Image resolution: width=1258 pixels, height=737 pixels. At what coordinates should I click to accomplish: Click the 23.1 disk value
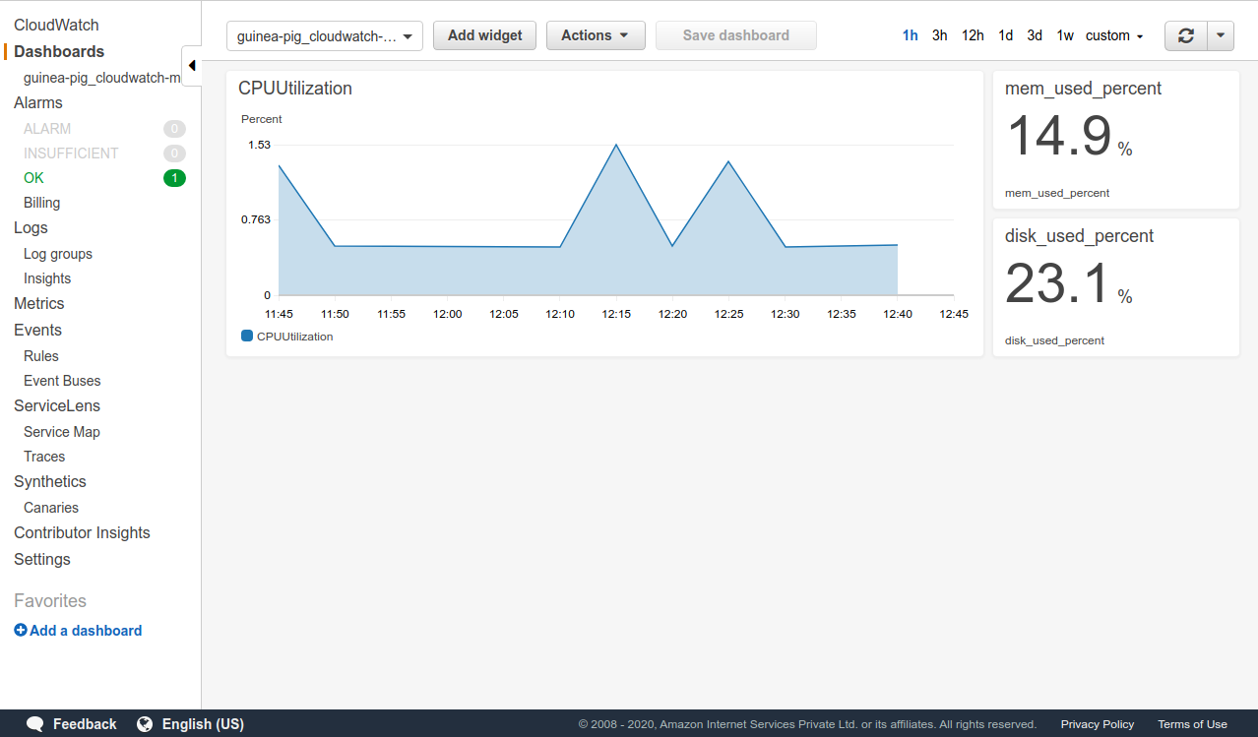[x=1058, y=283]
